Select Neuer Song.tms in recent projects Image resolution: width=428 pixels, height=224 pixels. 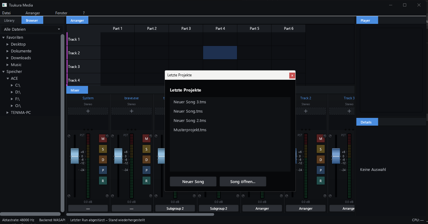tap(230, 111)
